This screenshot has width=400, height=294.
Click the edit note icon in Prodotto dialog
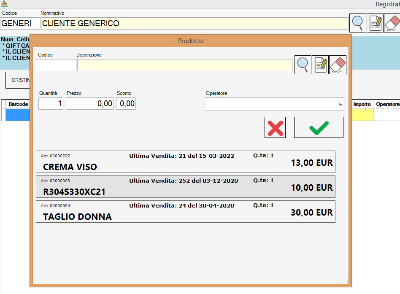[320, 65]
